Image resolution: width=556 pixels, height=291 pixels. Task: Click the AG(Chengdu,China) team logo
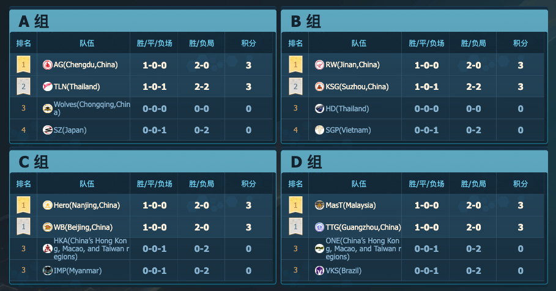tap(48, 65)
